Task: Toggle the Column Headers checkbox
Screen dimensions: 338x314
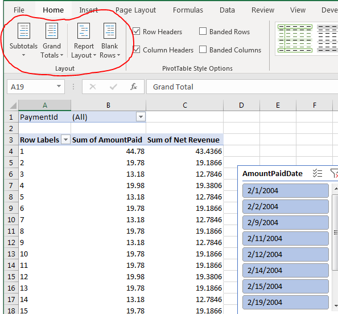Action: click(136, 50)
